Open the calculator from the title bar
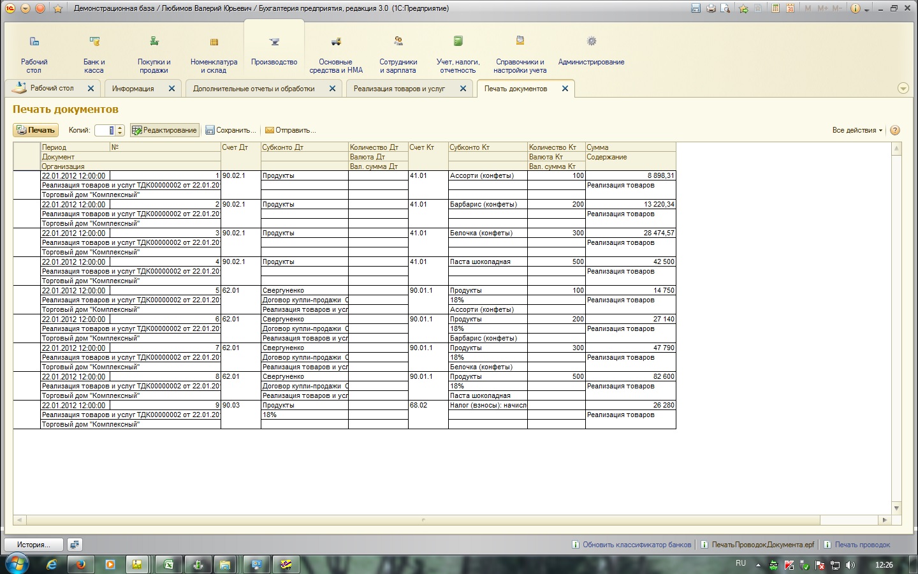Image resolution: width=918 pixels, height=574 pixels. coord(775,8)
